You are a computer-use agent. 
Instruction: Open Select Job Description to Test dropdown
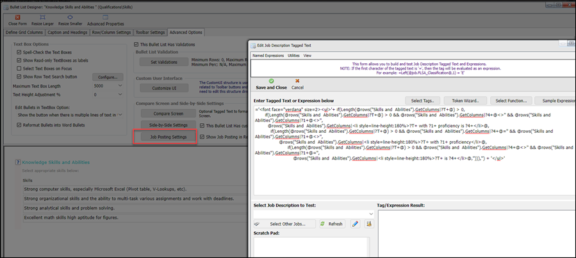pyautogui.click(x=371, y=213)
